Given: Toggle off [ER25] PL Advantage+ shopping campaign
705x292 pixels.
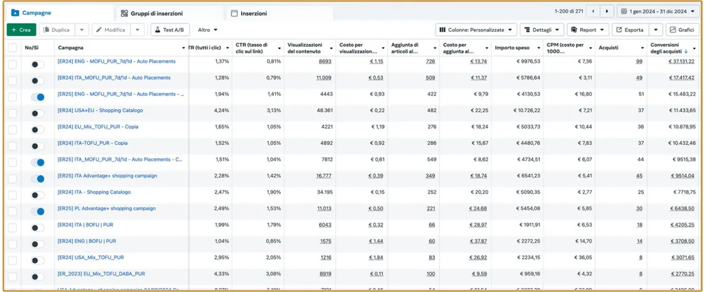Looking at the screenshot, I should [38, 212].
